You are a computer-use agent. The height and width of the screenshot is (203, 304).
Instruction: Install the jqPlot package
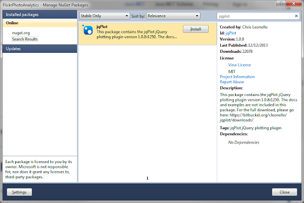(x=196, y=29)
